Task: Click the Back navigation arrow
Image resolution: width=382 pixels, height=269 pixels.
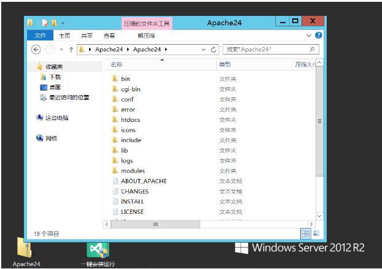Action: pos(36,50)
